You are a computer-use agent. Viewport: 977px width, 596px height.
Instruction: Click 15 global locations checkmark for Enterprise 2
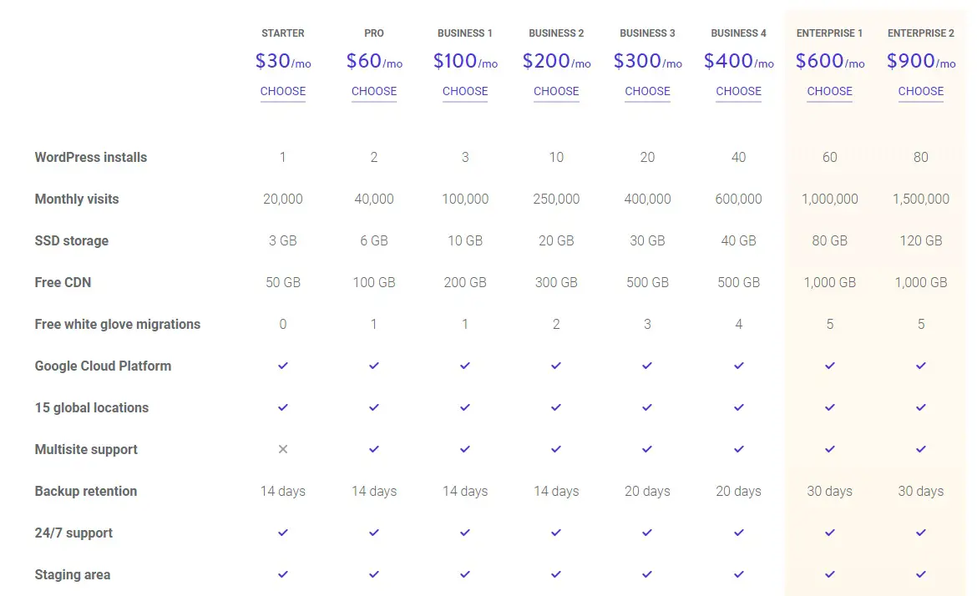[921, 407]
